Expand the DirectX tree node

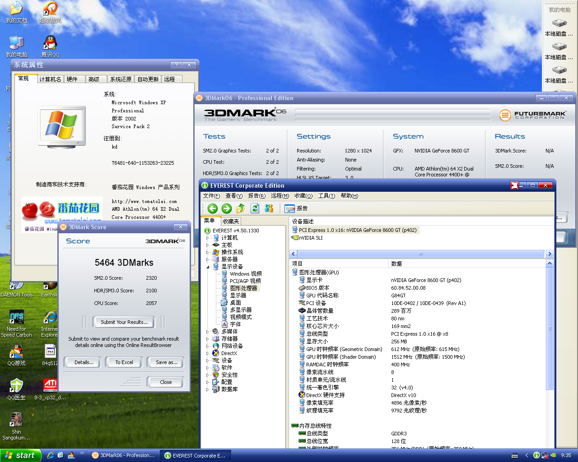coord(208,353)
